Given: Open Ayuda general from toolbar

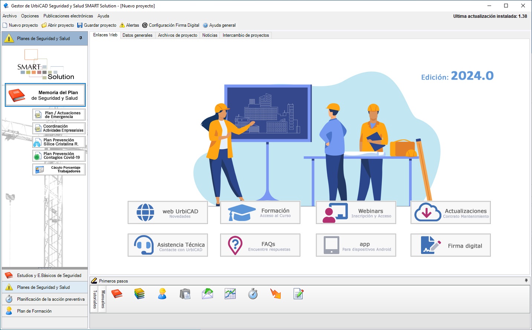Looking at the screenshot, I should pyautogui.click(x=219, y=25).
